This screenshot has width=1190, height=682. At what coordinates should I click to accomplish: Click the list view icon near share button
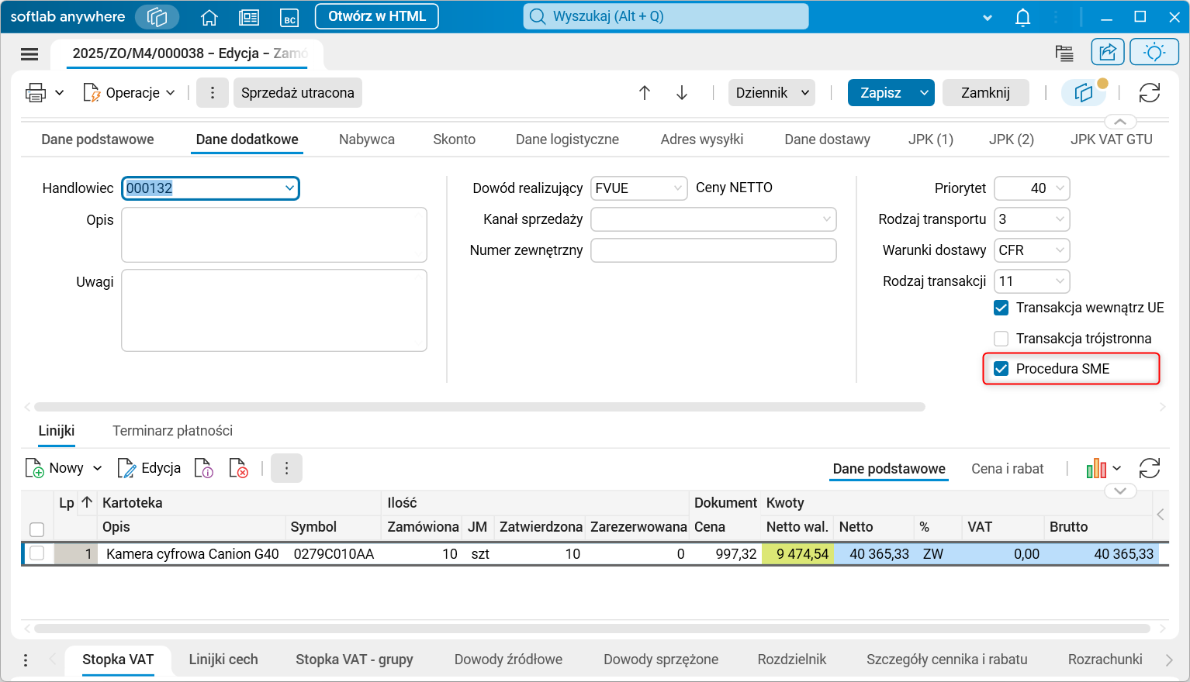click(x=1064, y=53)
